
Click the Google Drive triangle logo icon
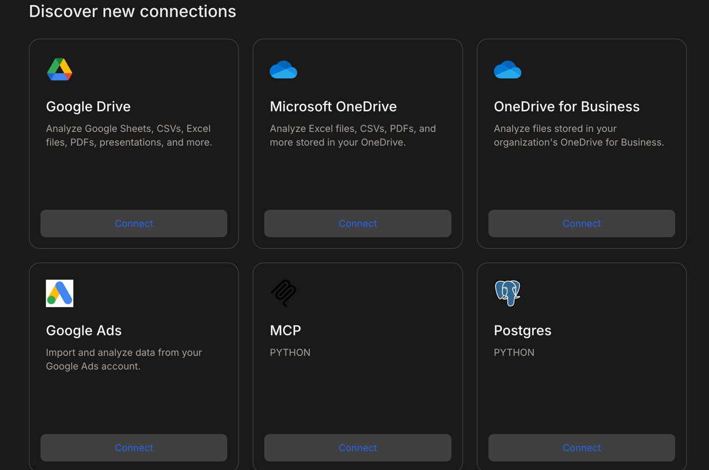(59, 70)
